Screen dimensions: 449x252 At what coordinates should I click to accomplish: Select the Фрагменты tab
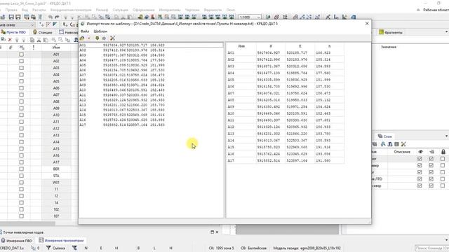tap(391, 32)
